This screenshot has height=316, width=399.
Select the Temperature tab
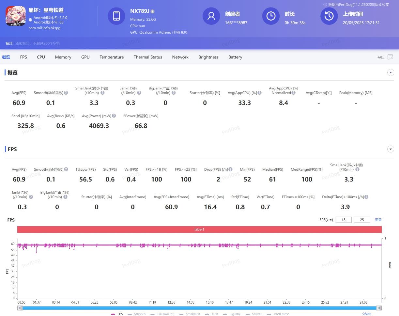coord(112,57)
